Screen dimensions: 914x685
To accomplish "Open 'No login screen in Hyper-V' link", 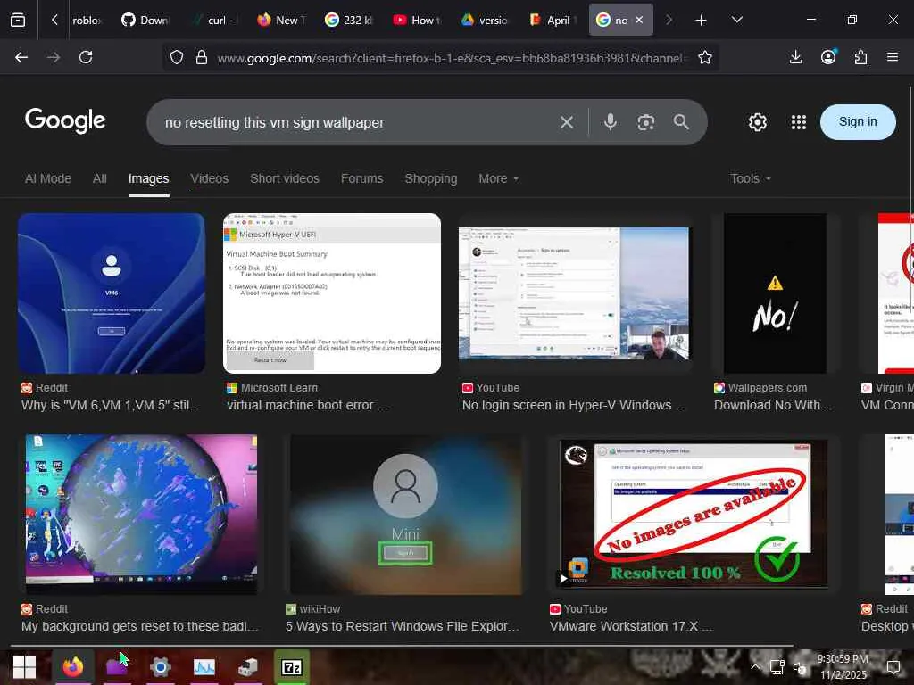I will coord(574,406).
